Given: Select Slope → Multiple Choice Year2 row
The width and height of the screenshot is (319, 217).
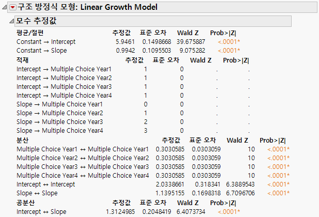Looking at the screenshot, I should coord(59,113).
